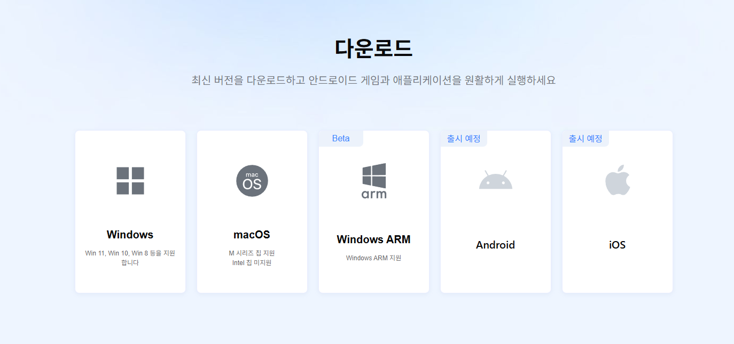
Task: Click the Windows ARM logo icon
Action: coord(374,181)
